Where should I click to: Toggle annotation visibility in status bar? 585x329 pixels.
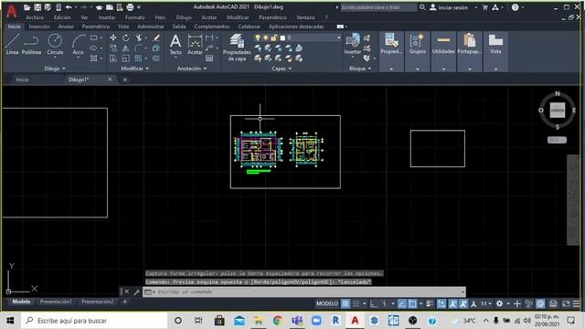click(452, 304)
